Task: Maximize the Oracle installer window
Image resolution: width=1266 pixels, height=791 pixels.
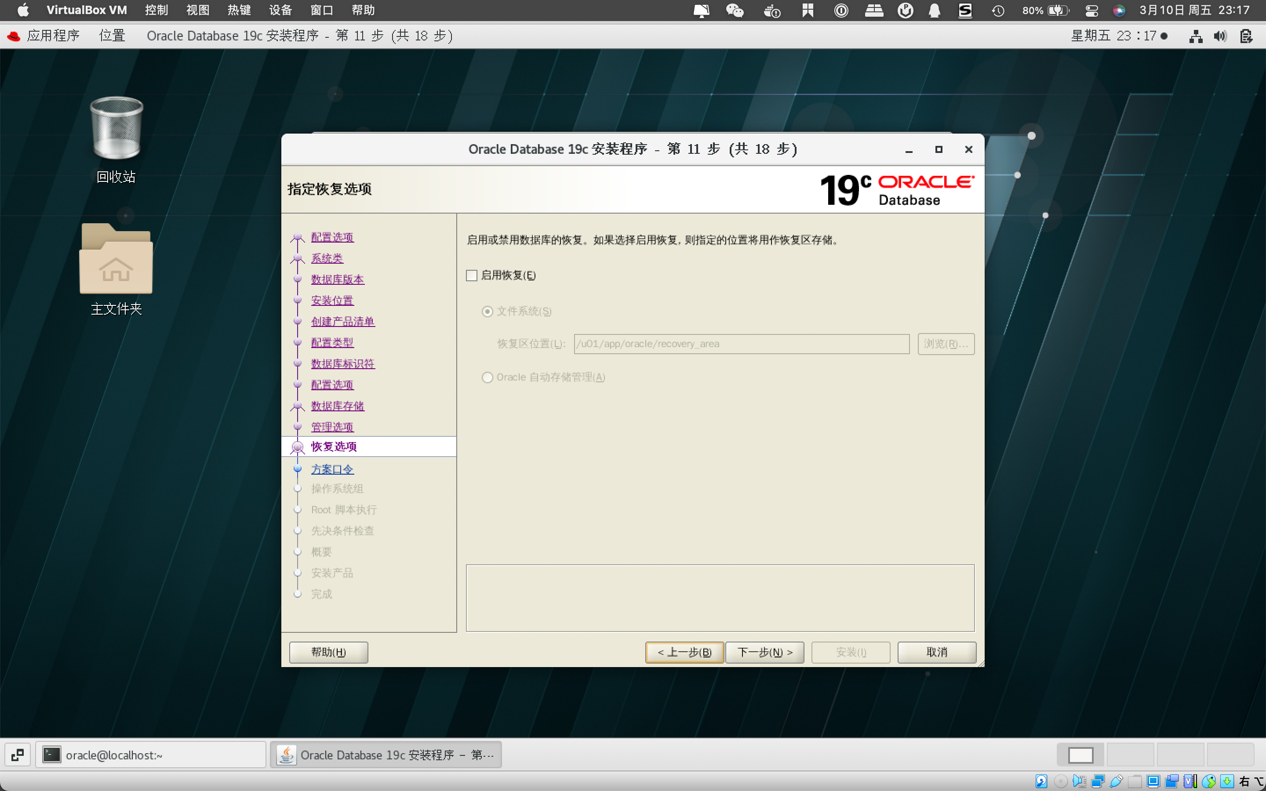Action: click(x=939, y=149)
